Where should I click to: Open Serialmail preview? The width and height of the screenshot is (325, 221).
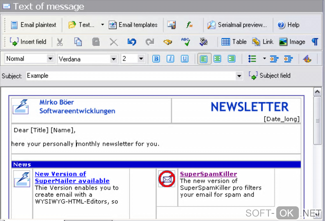click(x=237, y=25)
